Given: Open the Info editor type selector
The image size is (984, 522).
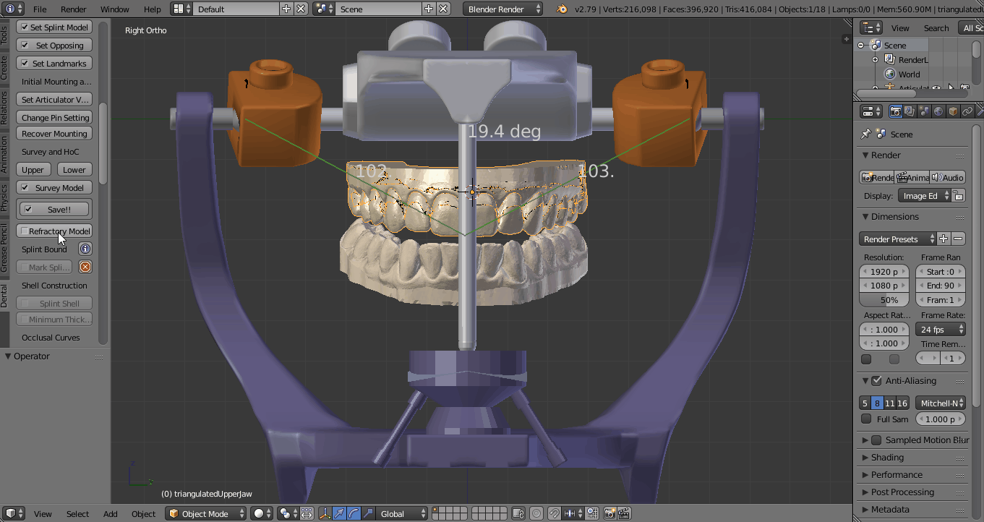Looking at the screenshot, I should (14, 9).
